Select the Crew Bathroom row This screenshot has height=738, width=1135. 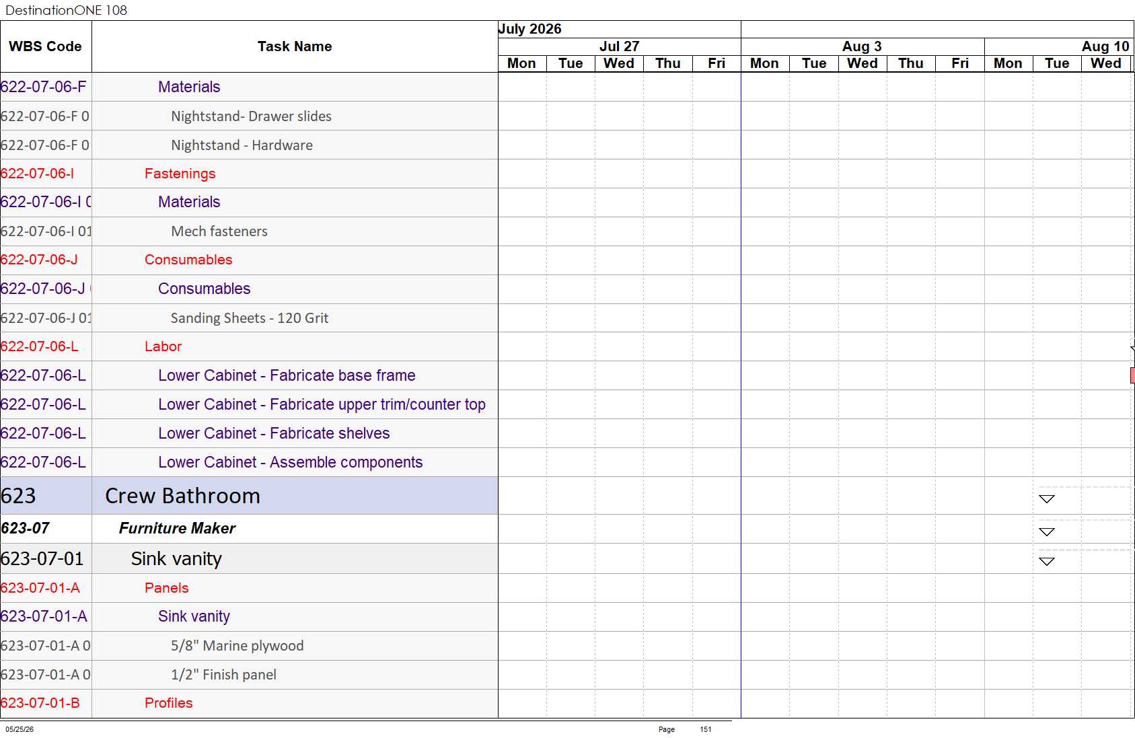coord(249,496)
